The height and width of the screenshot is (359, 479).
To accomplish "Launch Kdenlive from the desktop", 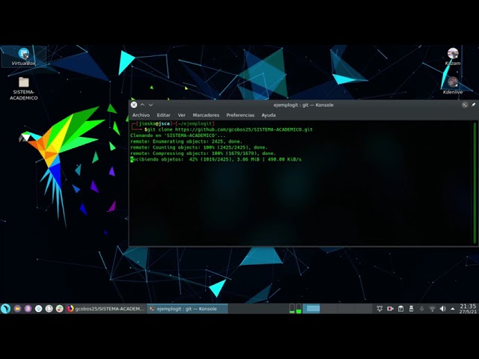I will (453, 85).
